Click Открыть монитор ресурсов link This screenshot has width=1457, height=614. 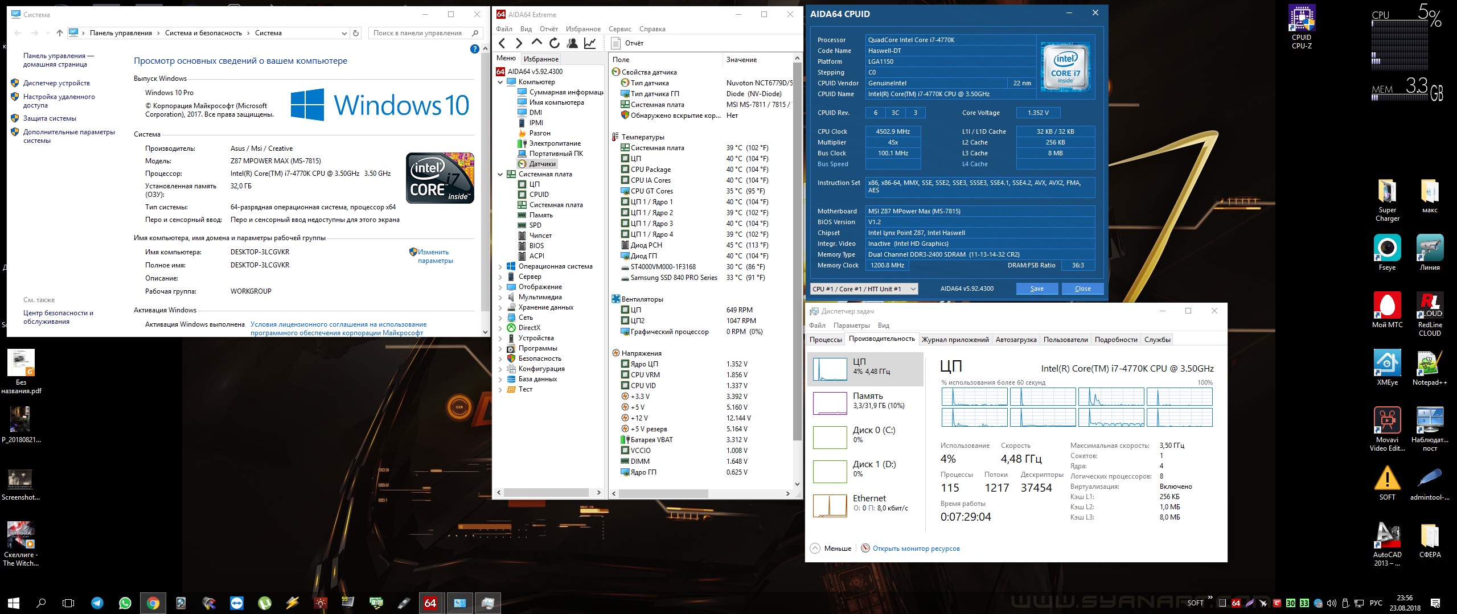pyautogui.click(x=916, y=549)
